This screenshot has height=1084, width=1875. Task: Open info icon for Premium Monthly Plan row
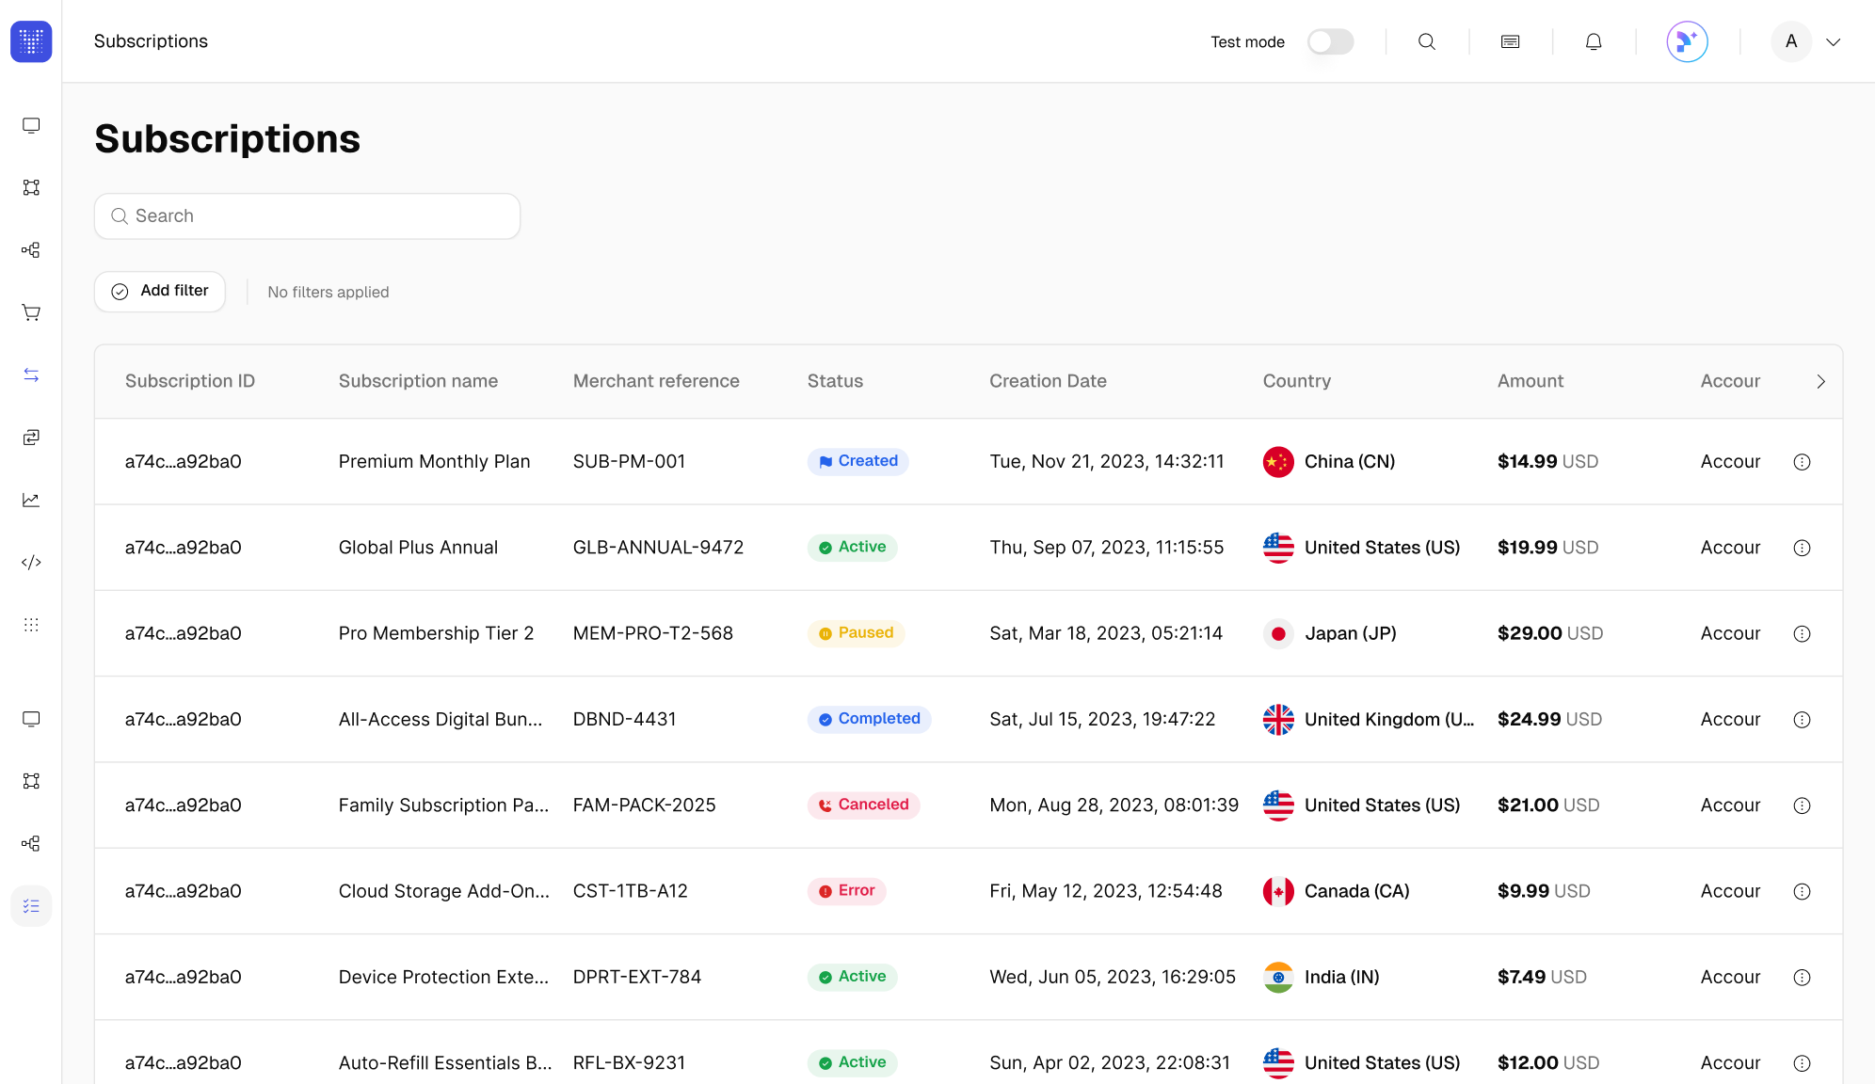point(1802,462)
